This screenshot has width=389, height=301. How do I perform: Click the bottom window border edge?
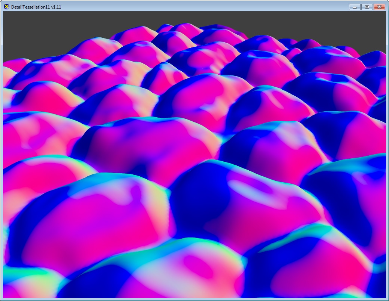pos(194,299)
